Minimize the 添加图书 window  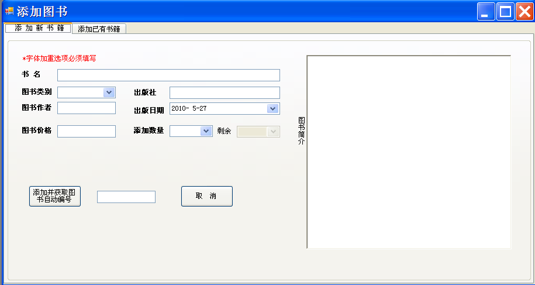tap(486, 12)
